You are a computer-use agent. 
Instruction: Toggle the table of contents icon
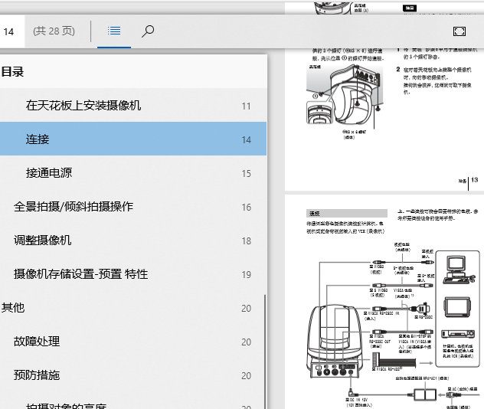[x=114, y=31]
